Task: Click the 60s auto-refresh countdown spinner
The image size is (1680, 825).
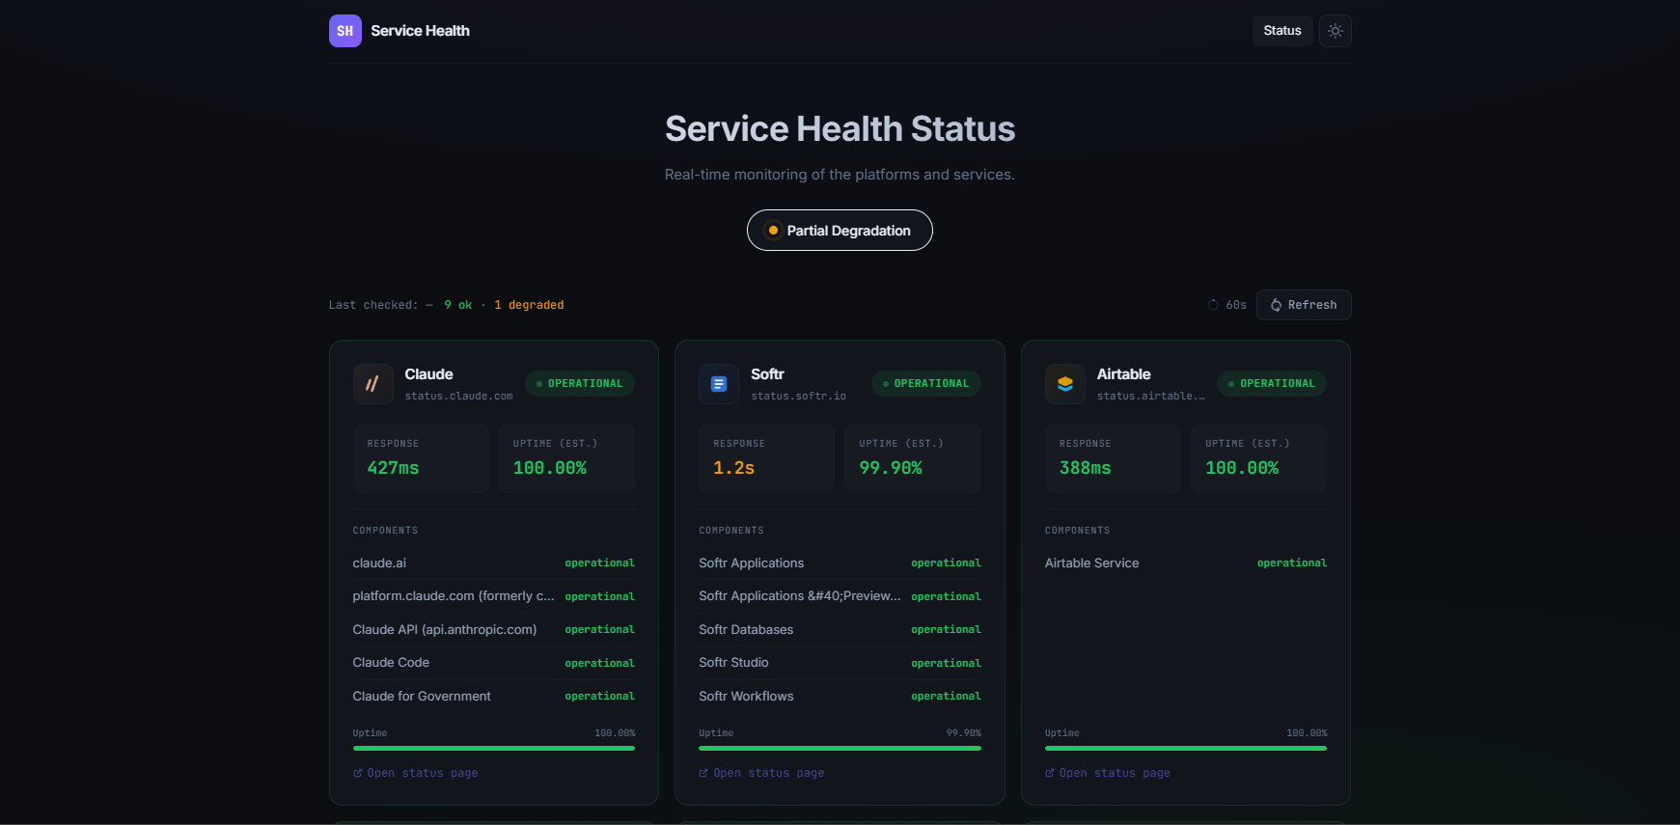Action: pyautogui.click(x=1213, y=305)
